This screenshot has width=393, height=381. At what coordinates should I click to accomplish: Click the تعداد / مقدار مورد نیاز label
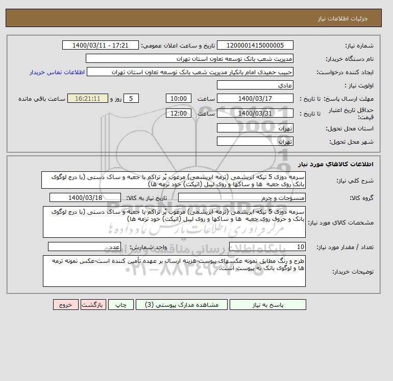click(x=345, y=248)
